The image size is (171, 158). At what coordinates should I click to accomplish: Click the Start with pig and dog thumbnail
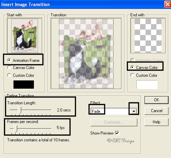click(24, 36)
